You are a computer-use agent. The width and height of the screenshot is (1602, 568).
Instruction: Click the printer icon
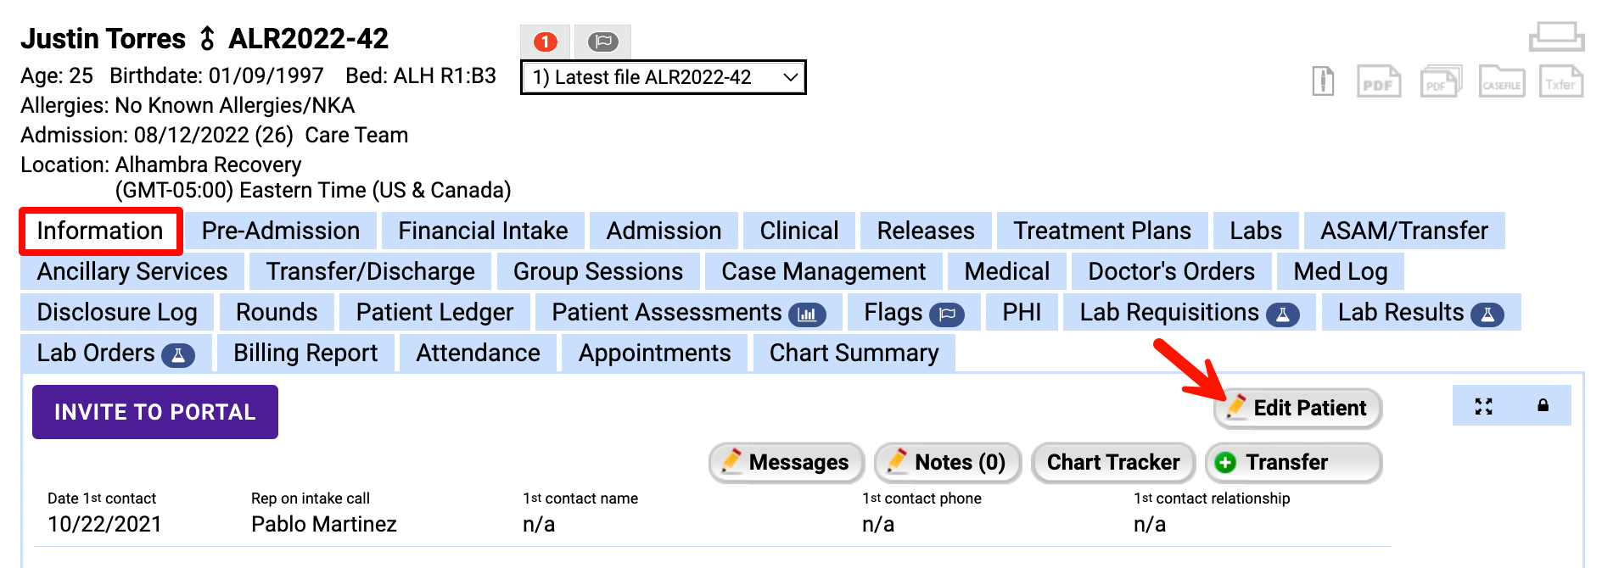pos(1556,36)
